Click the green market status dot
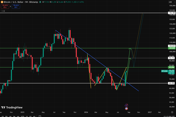The image size is (176, 117). pyautogui.click(x=40, y=2)
